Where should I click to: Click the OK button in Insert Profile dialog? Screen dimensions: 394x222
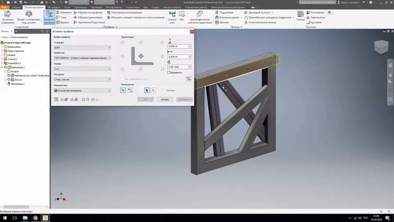145,99
